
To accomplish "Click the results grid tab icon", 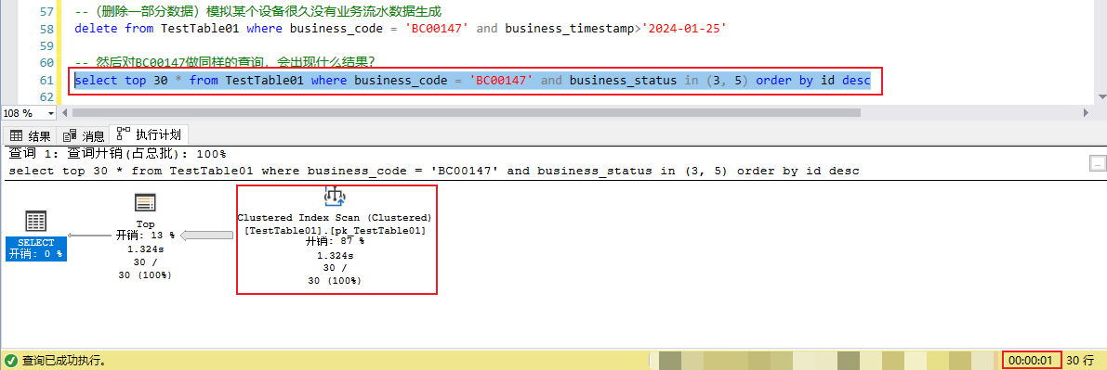I will (16, 135).
